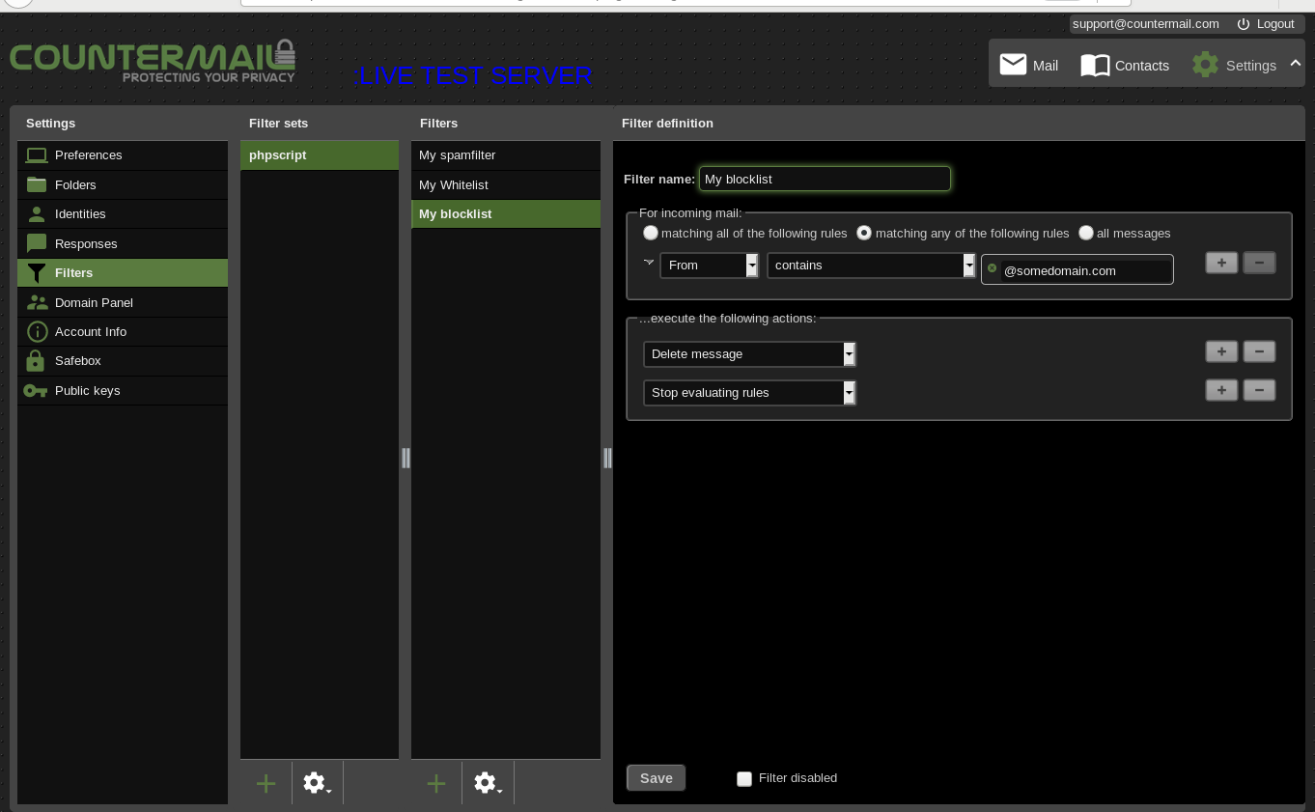
Task: Go to Preferences settings section
Action: (x=88, y=155)
